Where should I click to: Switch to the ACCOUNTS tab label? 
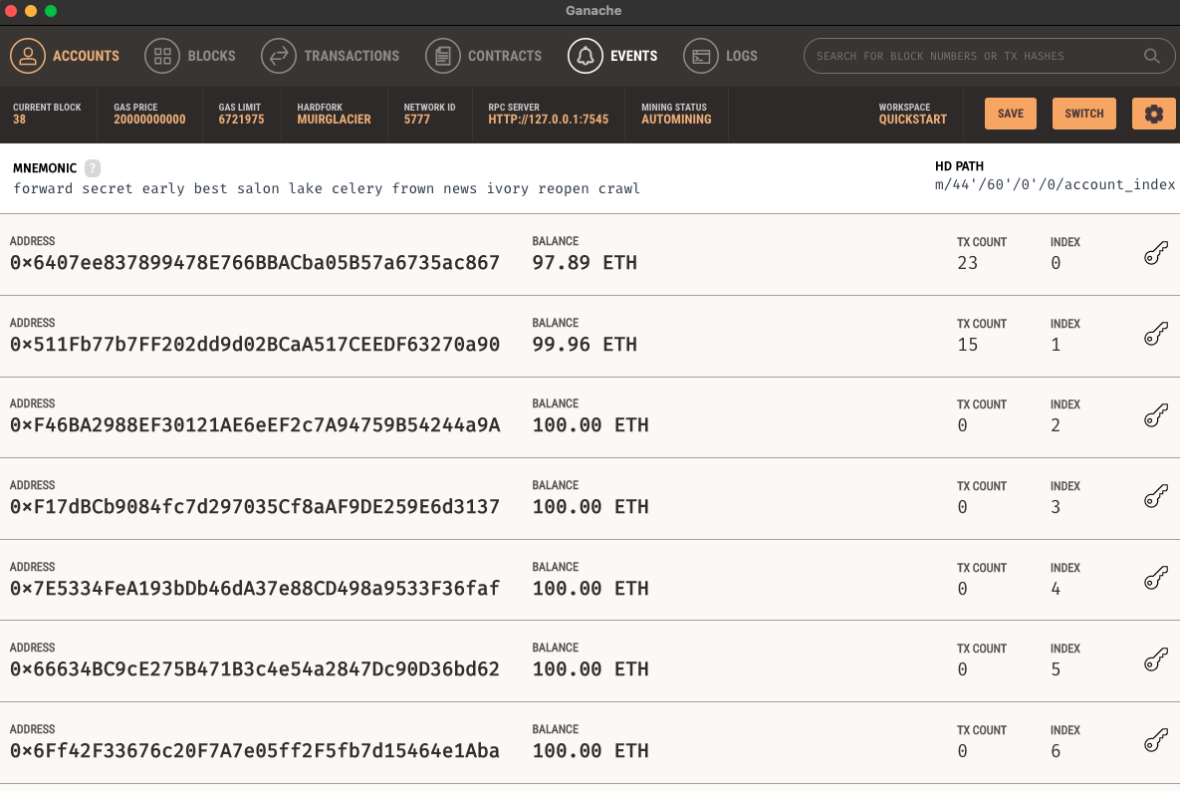click(x=86, y=56)
